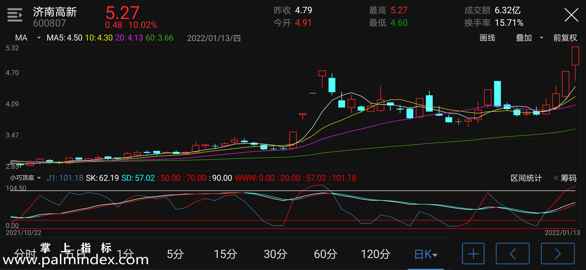Switch to the 1分 timeframe tab
This screenshot has width=586, height=270.
point(125,254)
